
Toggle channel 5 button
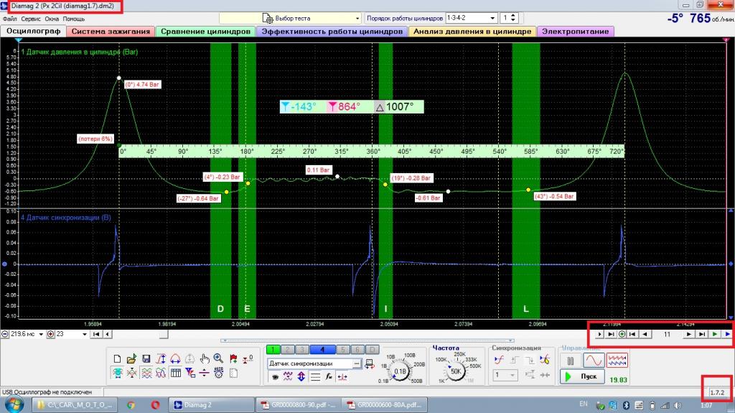(343, 350)
